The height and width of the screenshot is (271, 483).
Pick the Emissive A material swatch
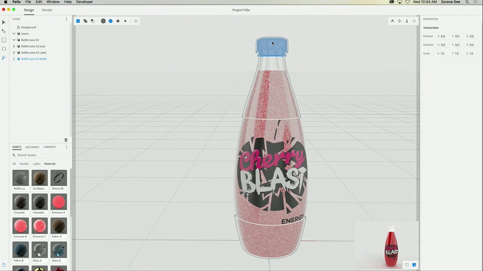(x=58, y=202)
